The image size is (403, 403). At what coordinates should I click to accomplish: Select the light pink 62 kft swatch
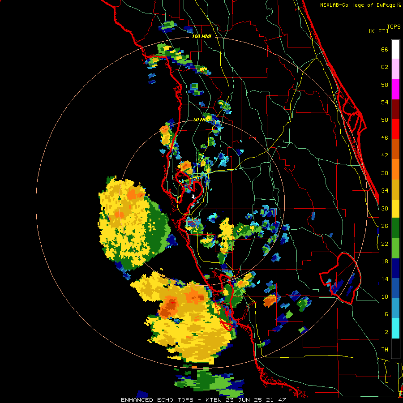click(x=395, y=69)
